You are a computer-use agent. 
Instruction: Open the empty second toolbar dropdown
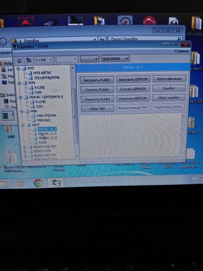[x=67, y=60]
